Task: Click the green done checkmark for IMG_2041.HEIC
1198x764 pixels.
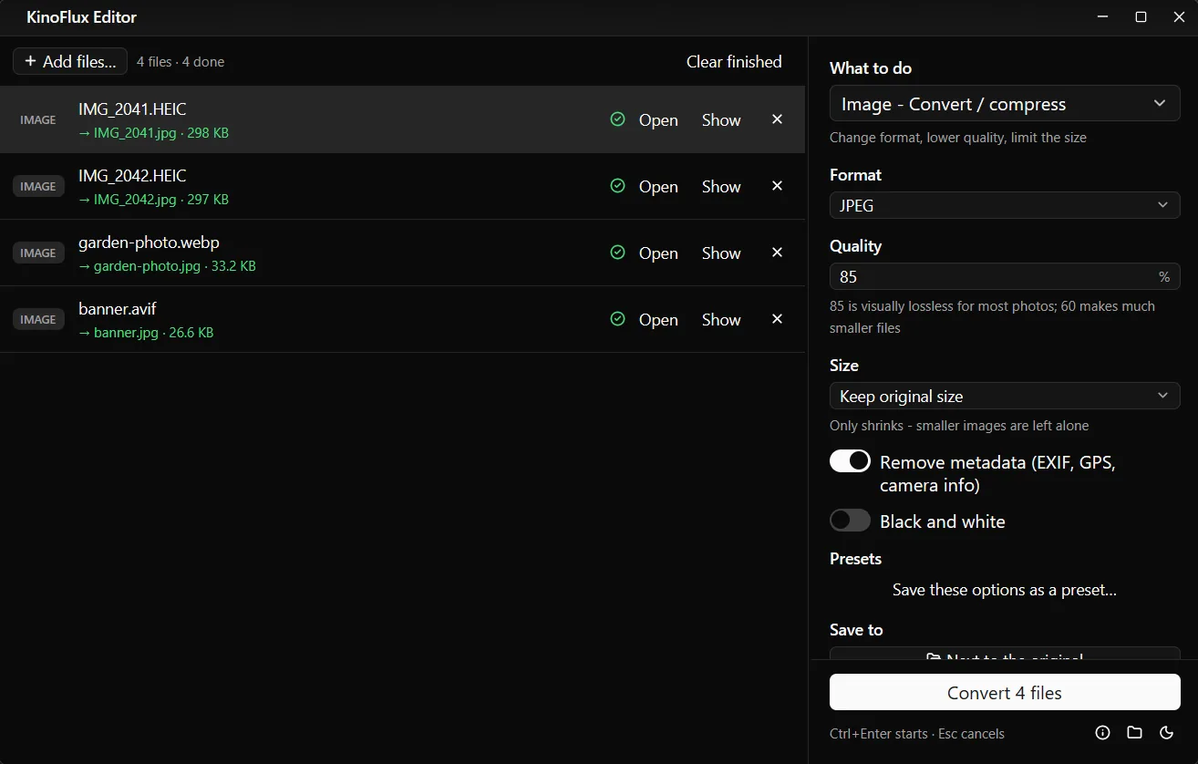Action: tap(617, 119)
